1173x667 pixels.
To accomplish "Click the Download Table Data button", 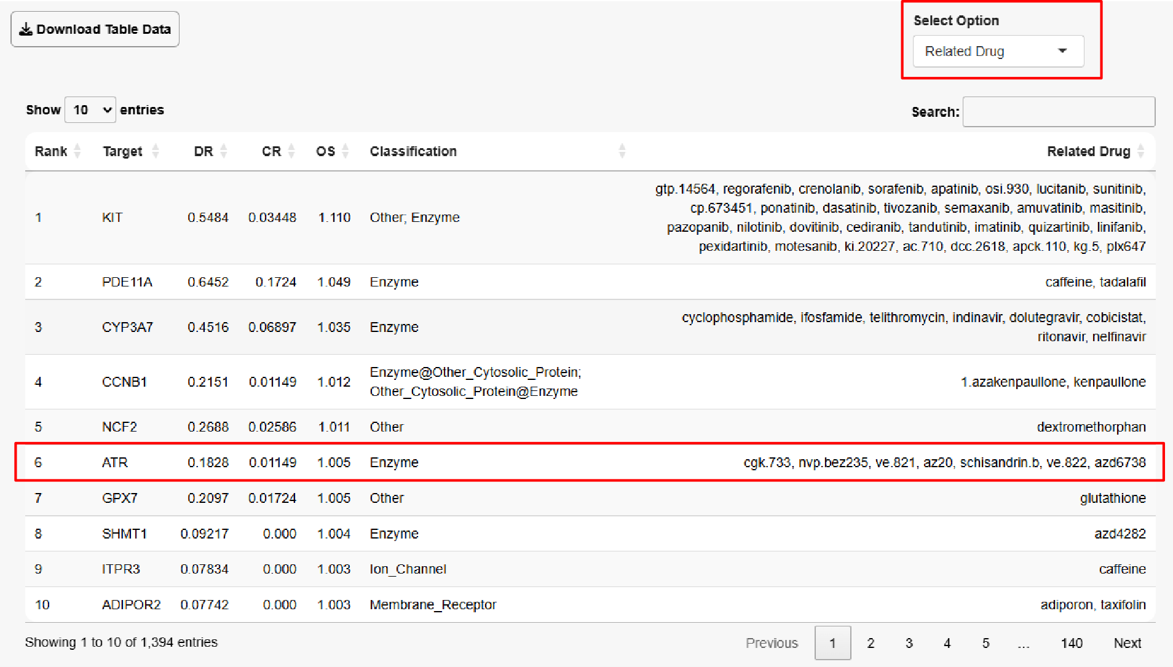I will (x=95, y=29).
